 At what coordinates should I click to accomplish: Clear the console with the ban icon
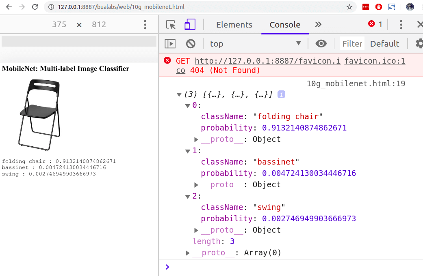click(x=191, y=44)
